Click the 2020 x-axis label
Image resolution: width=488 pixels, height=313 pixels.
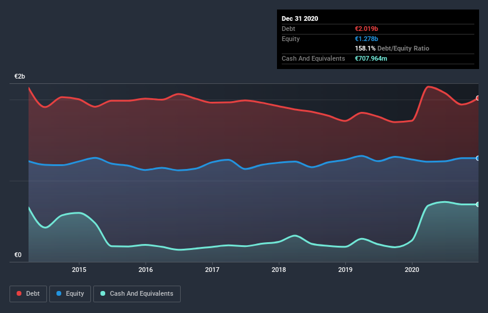point(412,270)
